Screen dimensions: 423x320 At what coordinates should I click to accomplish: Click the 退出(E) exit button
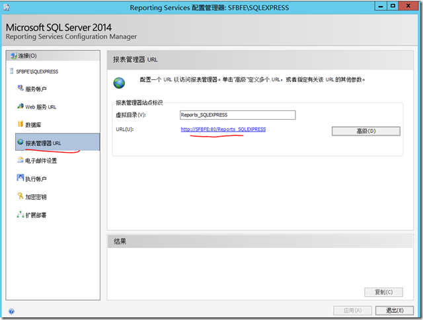(395, 311)
